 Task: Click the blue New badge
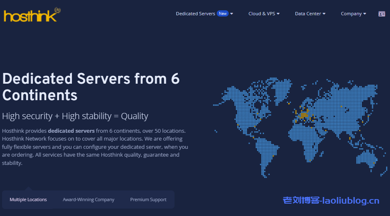[223, 14]
